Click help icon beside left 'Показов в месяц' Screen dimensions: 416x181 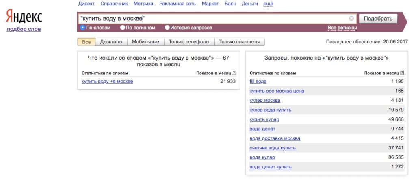234,73
